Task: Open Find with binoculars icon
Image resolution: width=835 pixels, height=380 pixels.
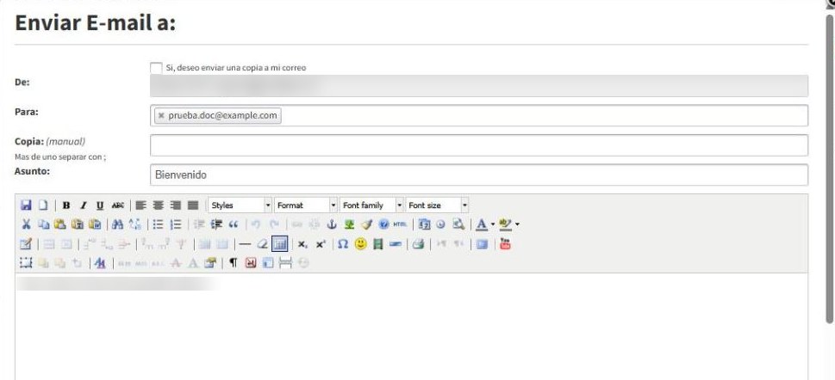Action: [x=118, y=224]
